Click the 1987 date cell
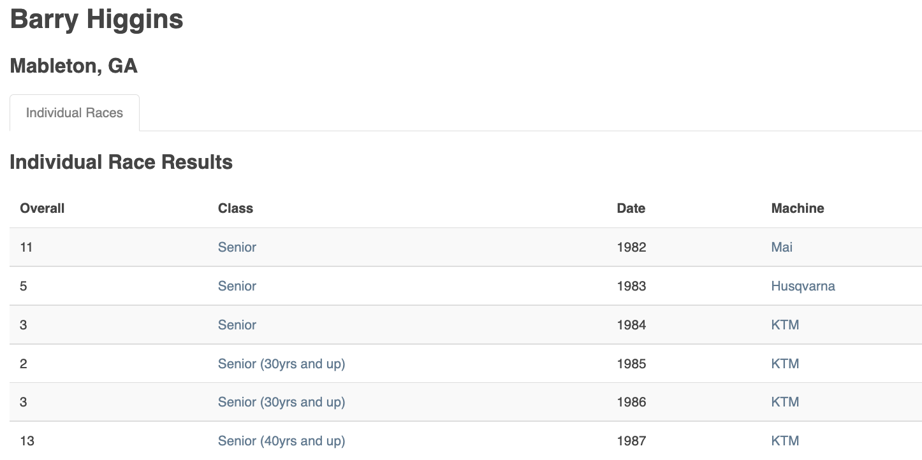This screenshot has width=922, height=460. coord(631,441)
